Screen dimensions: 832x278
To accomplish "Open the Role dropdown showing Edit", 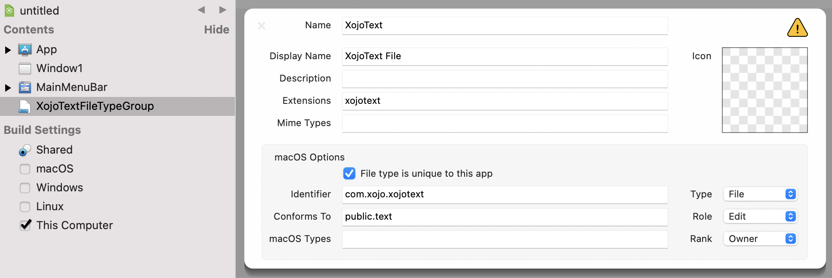I will tap(760, 216).
